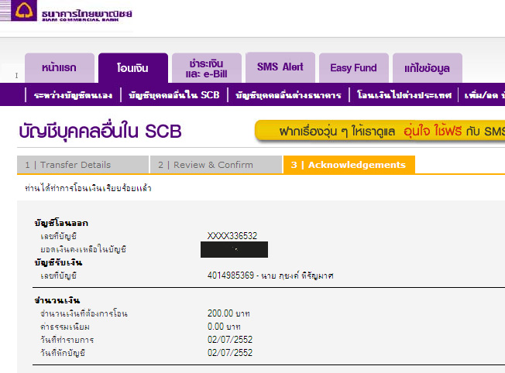Select step 3 Acknowledgements
The height and width of the screenshot is (373, 505).
349,165
